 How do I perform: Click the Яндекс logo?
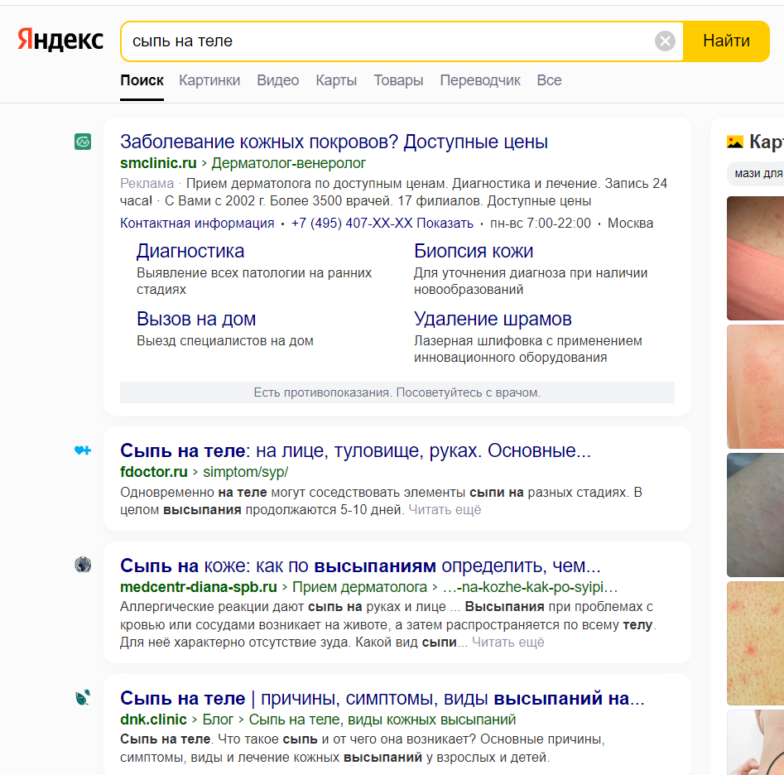coord(60,40)
